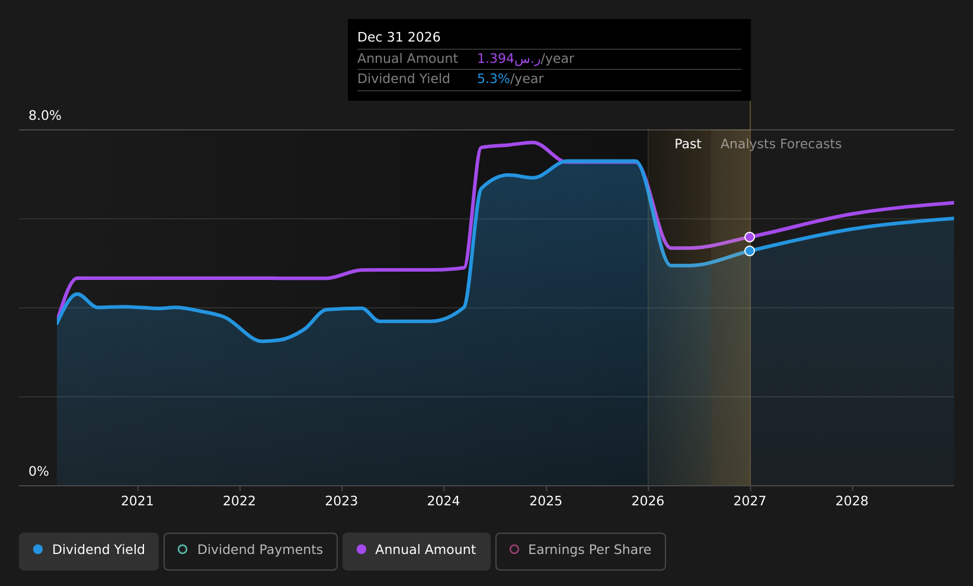Click the 2021 axis label
Viewport: 973px width, 586px height.
click(137, 501)
